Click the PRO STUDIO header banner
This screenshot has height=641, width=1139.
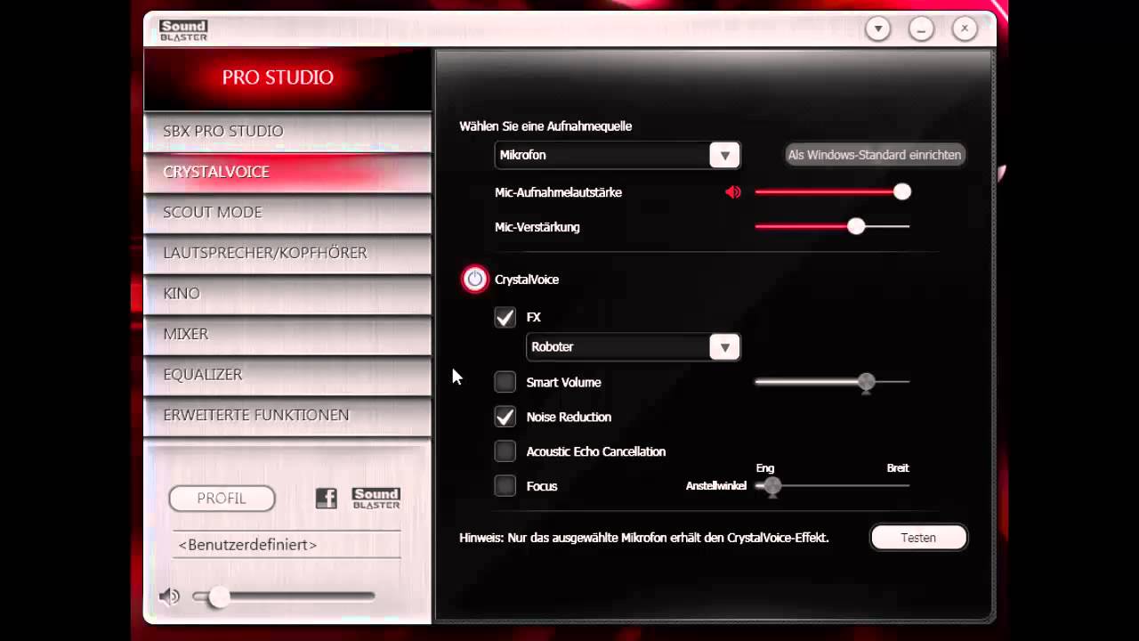(x=287, y=78)
